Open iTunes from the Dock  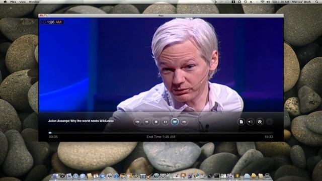coord(116,176)
